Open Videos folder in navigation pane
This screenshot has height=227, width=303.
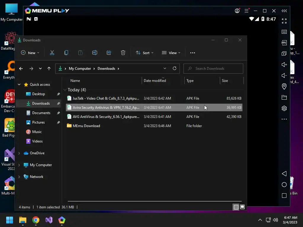(37, 141)
